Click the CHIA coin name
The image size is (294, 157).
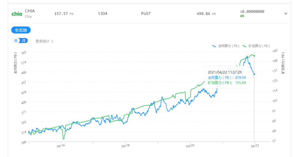(x=30, y=11)
